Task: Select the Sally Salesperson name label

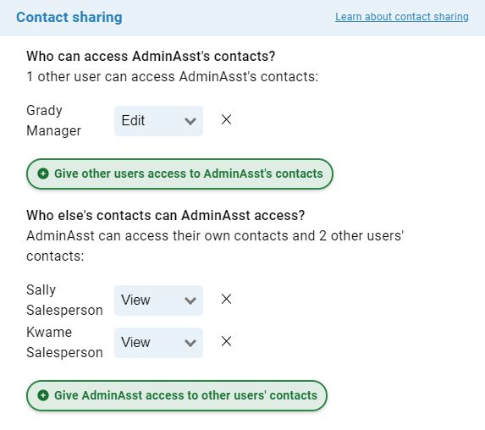Action: (64, 300)
